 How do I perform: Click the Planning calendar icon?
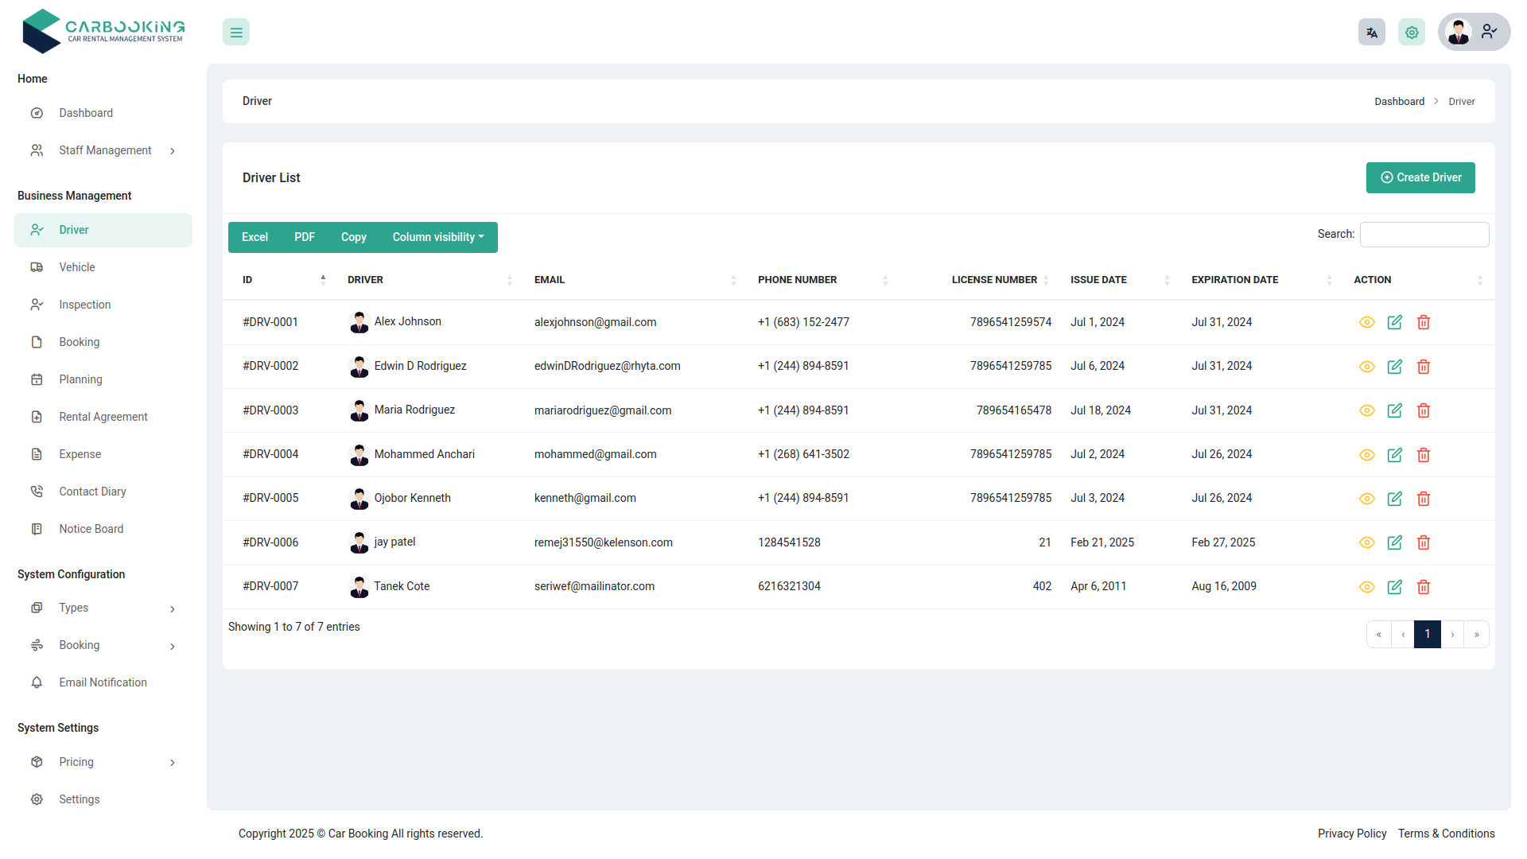(x=37, y=379)
